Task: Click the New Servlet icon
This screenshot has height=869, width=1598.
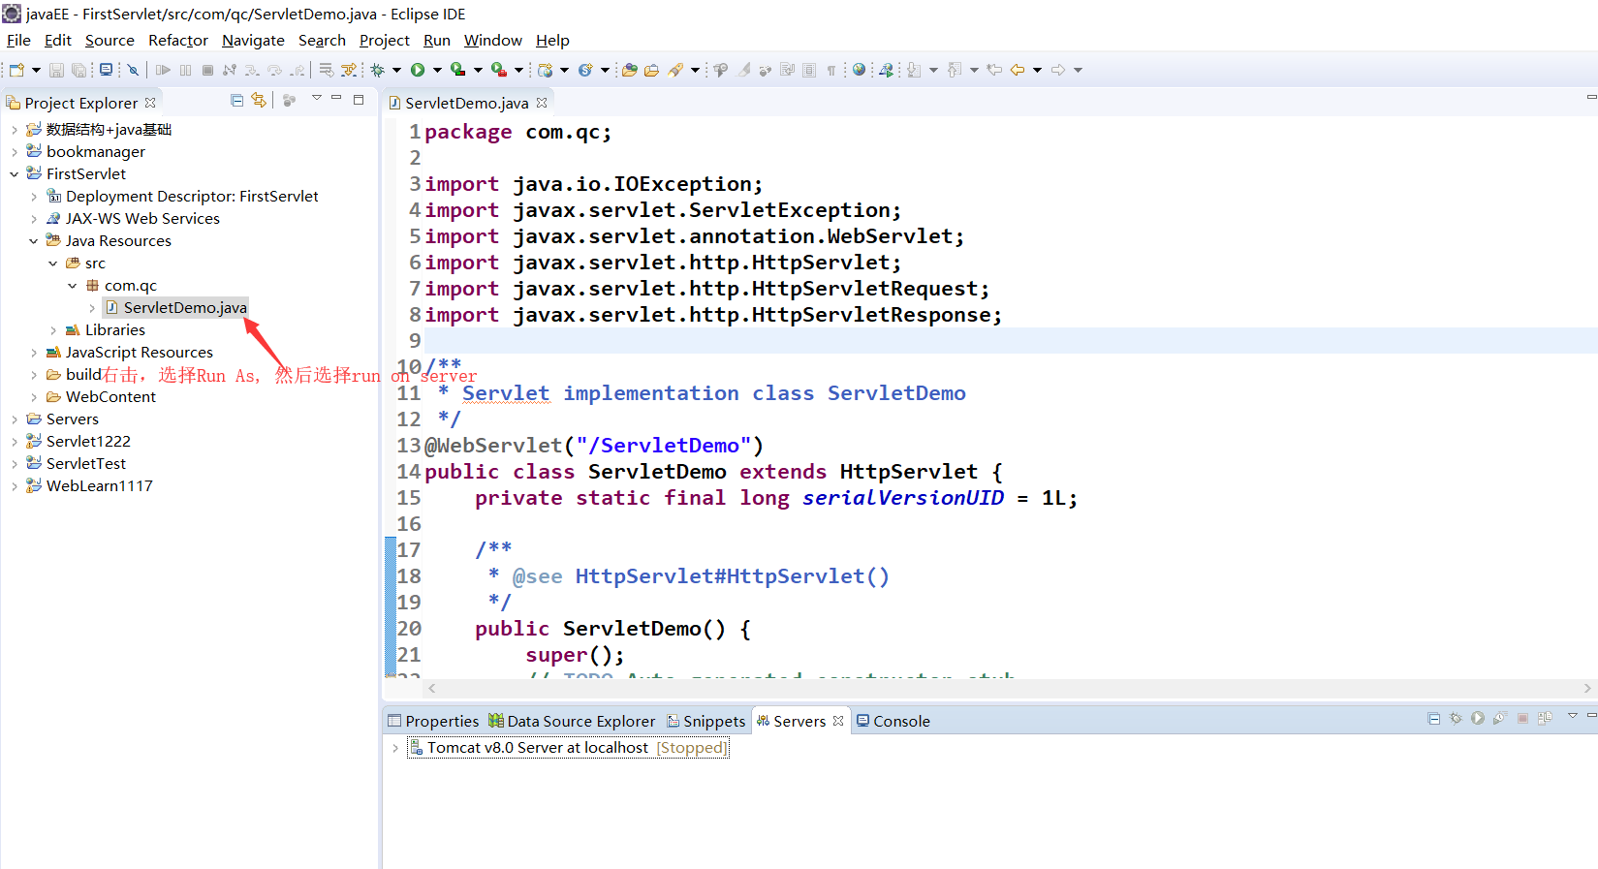Action: tap(585, 70)
